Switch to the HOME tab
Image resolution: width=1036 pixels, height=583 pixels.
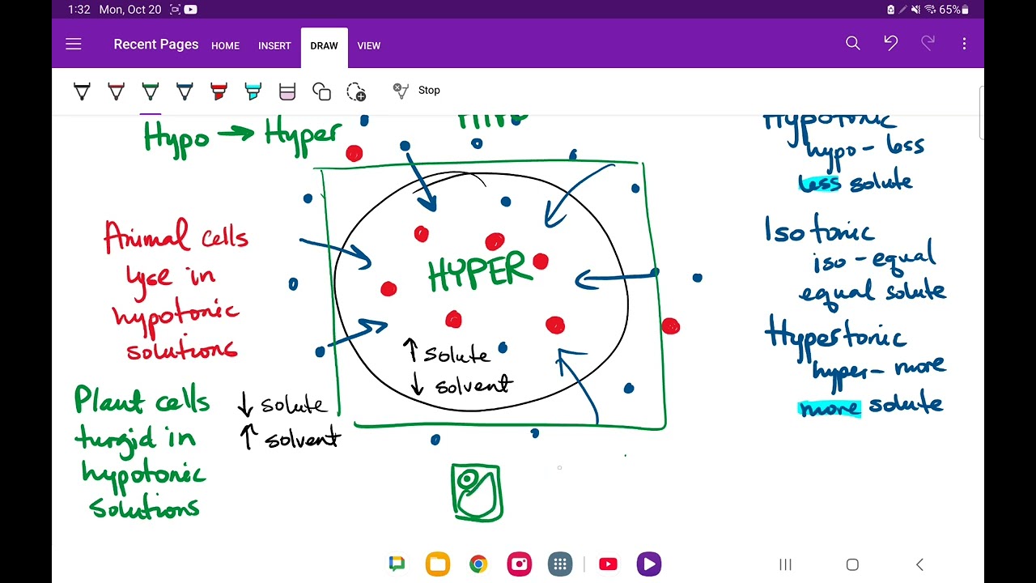point(225,46)
